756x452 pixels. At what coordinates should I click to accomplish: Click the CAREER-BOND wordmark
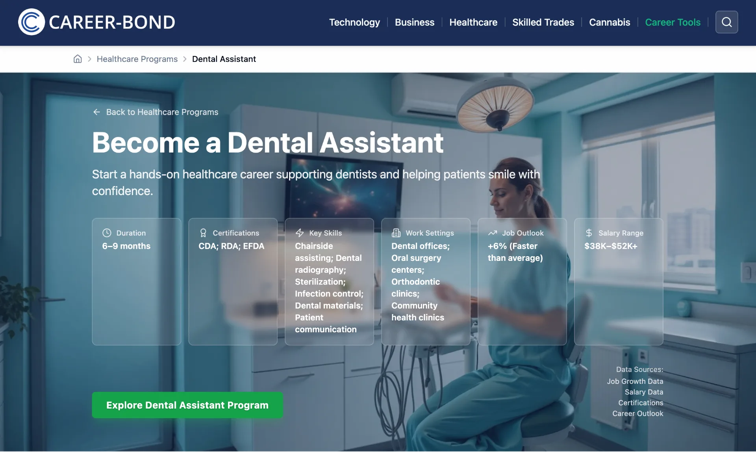point(112,22)
